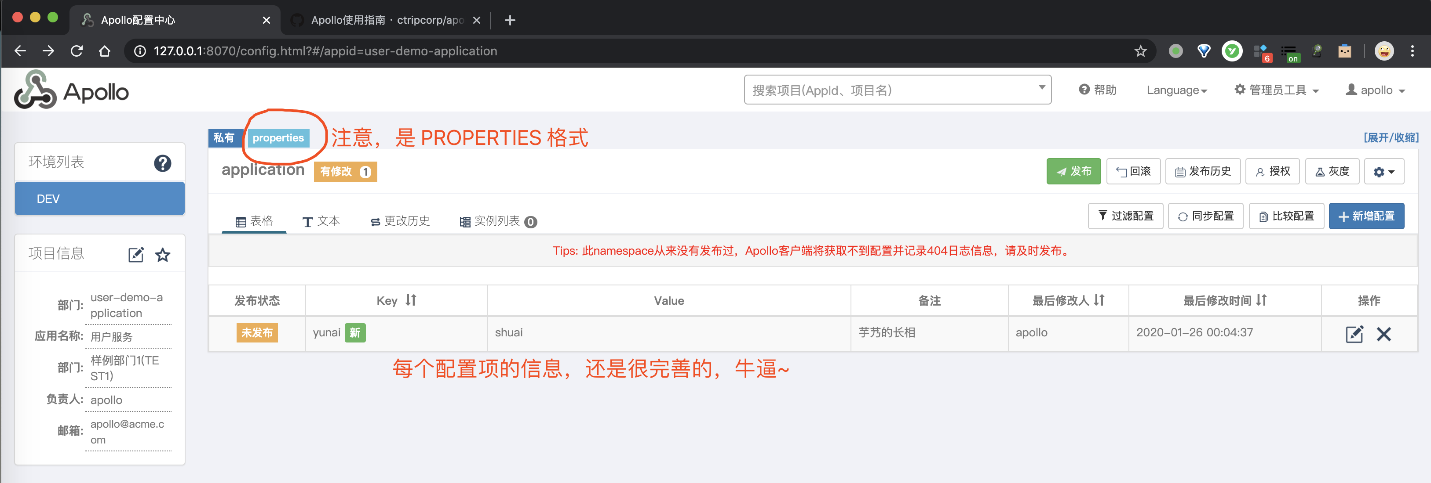The width and height of the screenshot is (1431, 483).
Task: Reload the page in browser toolbar
Action: tap(77, 51)
